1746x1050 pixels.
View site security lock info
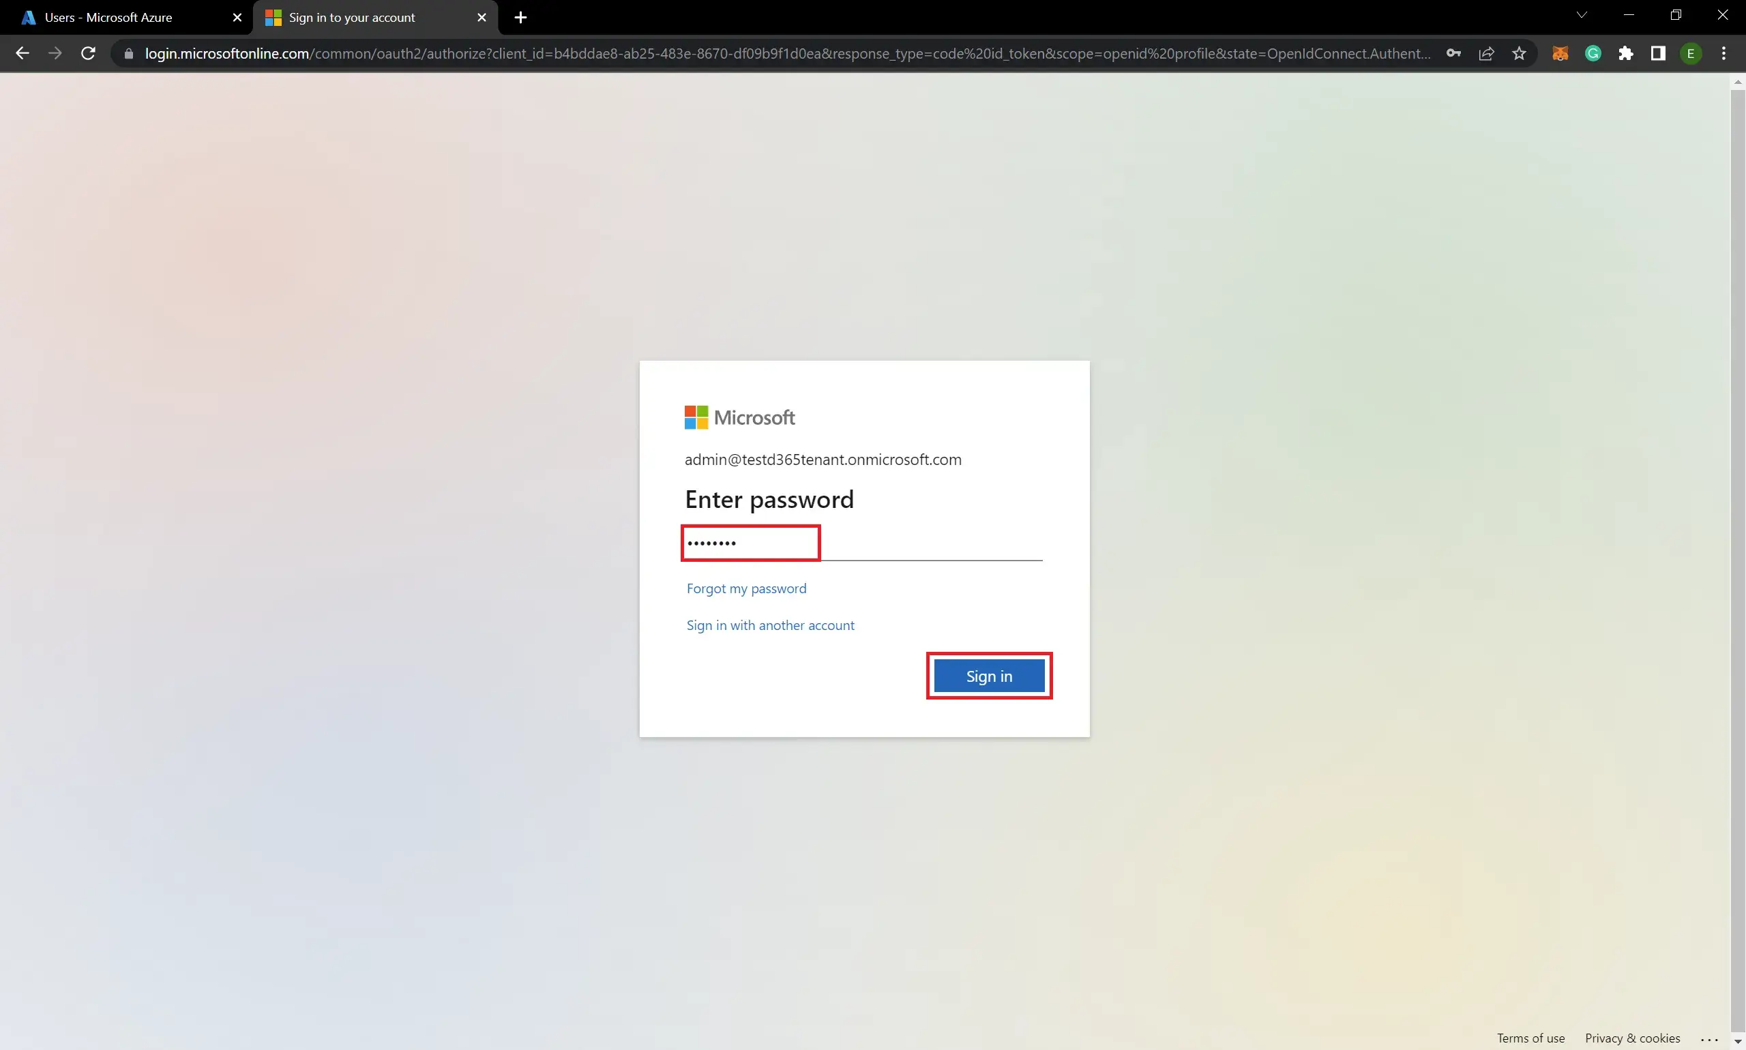(128, 54)
